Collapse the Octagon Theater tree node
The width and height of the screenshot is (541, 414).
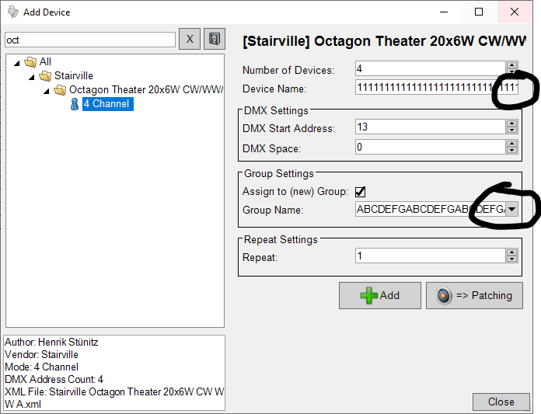coord(47,90)
